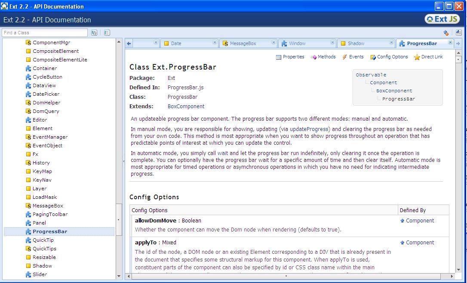The width and height of the screenshot is (467, 283).
Task: Click the Ext JS logo
Action: [x=442, y=19]
